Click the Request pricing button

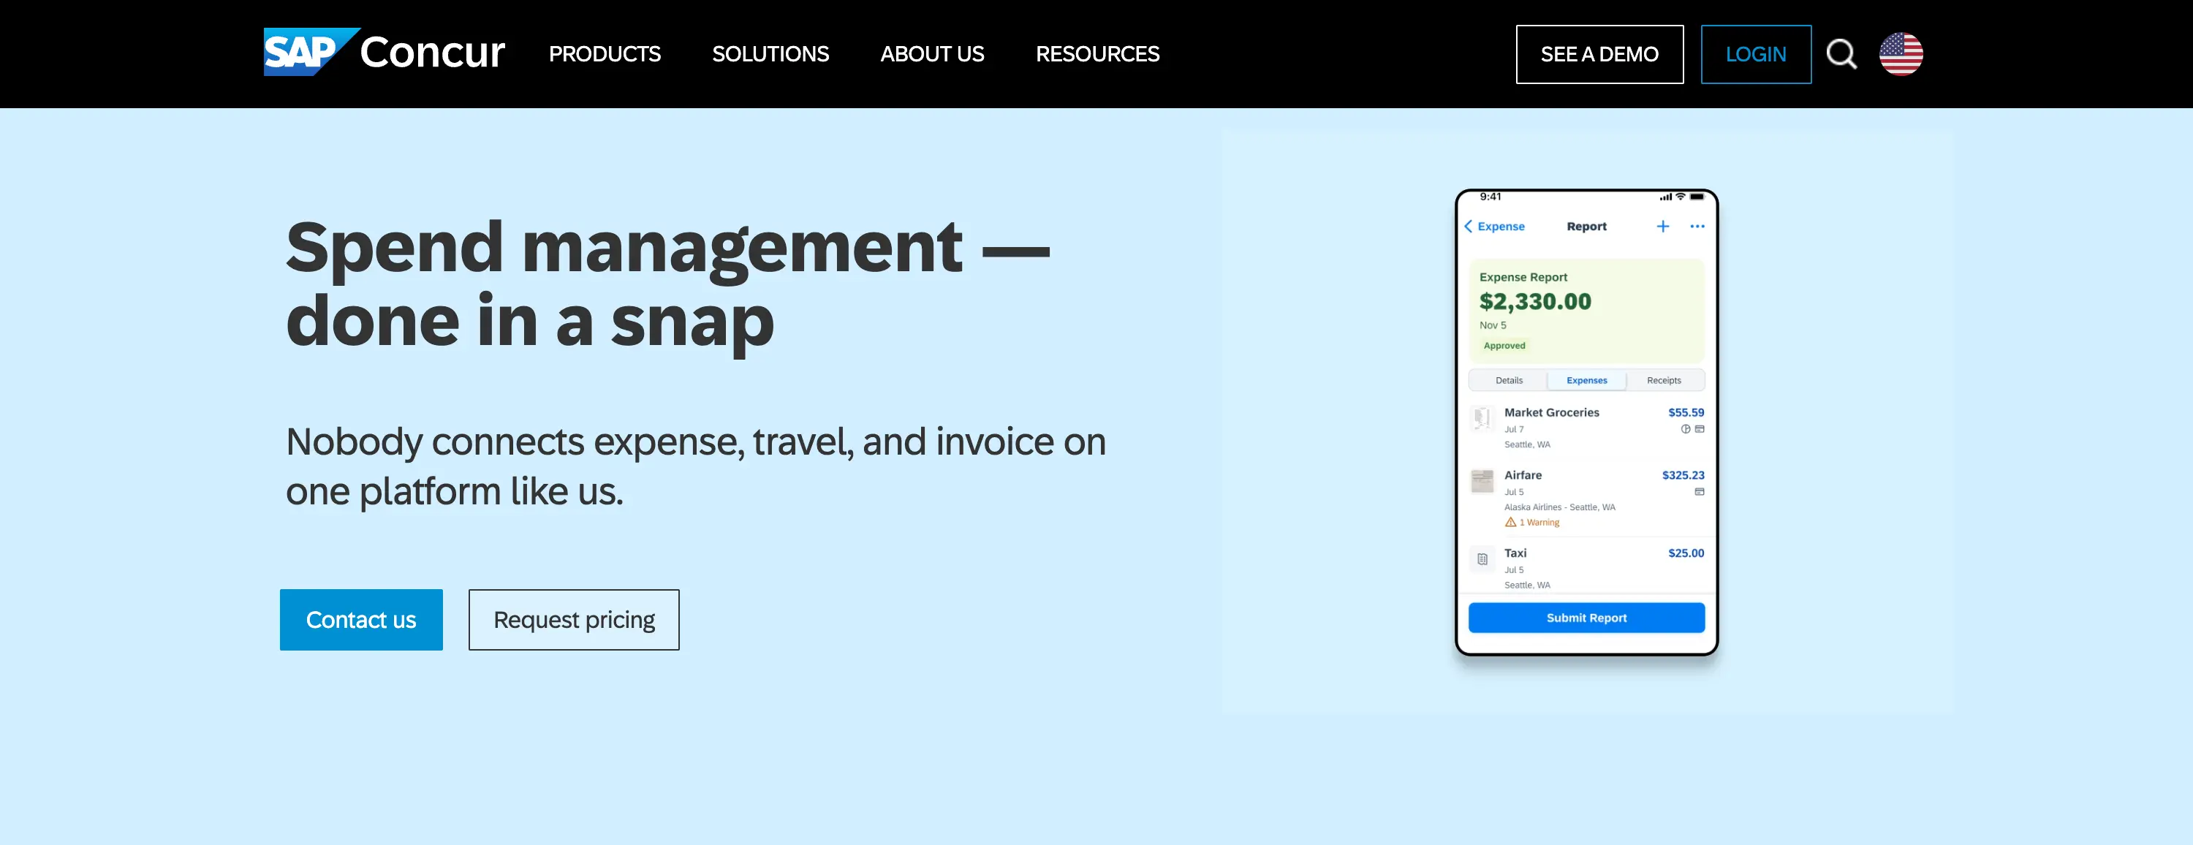click(x=574, y=620)
